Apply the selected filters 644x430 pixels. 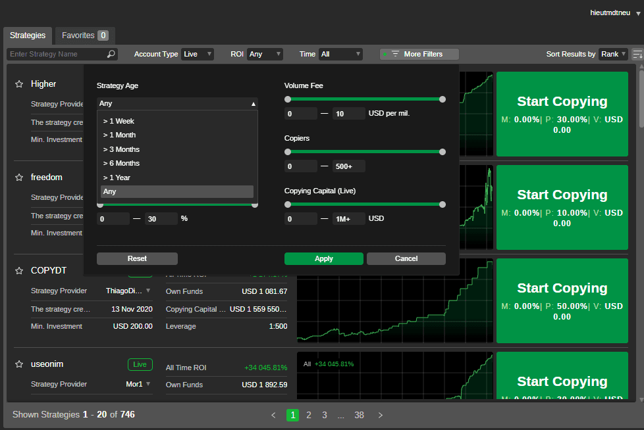coord(323,258)
